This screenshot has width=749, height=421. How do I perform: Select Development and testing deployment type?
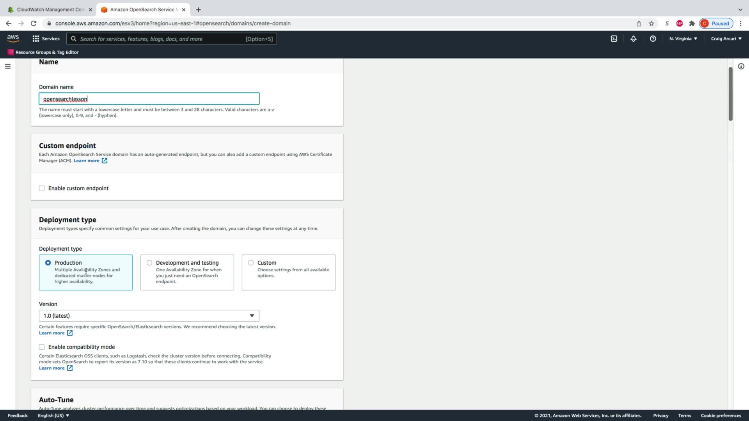(149, 263)
